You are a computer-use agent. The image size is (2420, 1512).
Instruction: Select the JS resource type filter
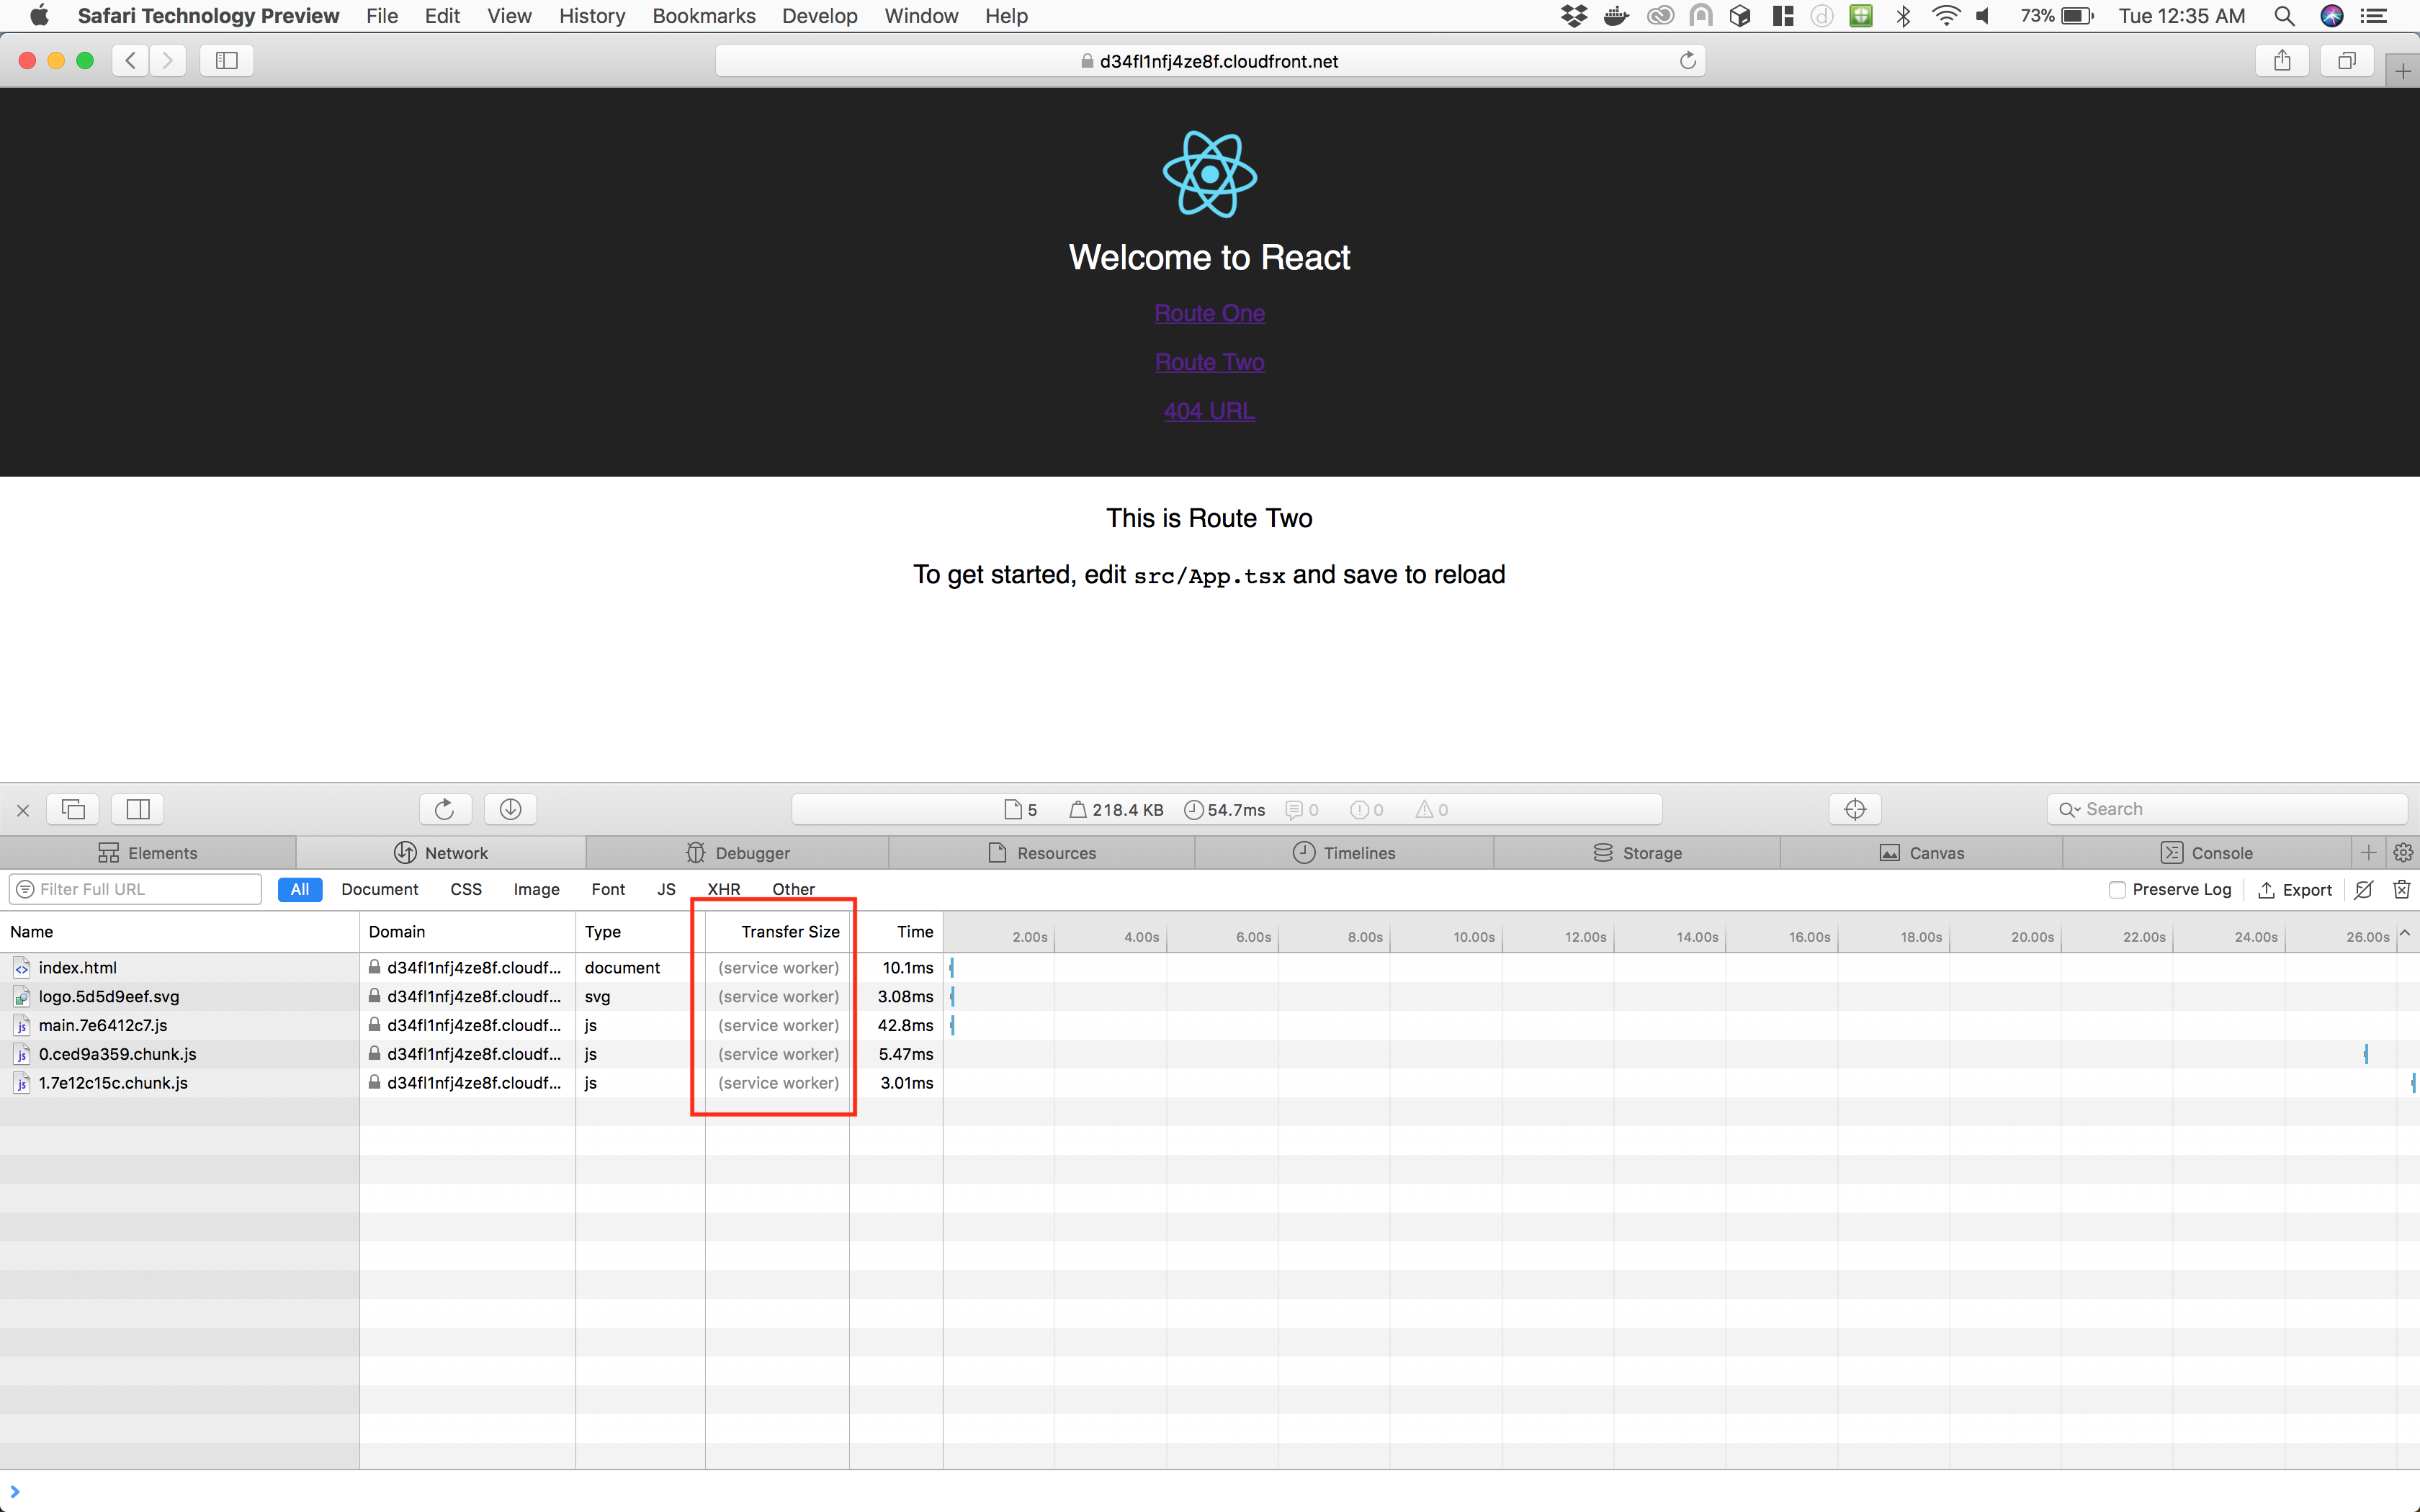[x=666, y=889]
